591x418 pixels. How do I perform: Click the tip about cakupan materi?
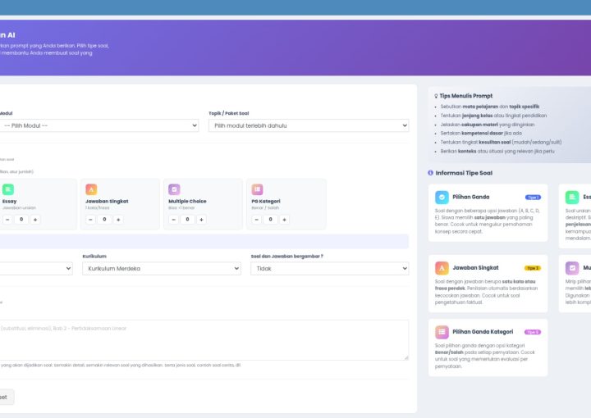[488, 125]
